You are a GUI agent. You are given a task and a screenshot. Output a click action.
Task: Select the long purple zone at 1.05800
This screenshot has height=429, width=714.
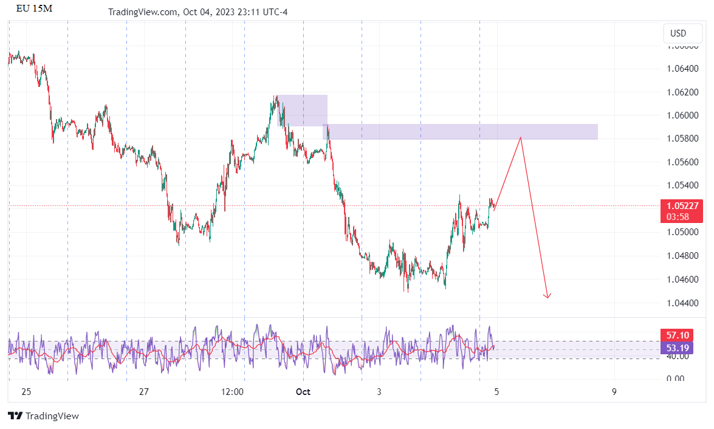[x=462, y=132]
